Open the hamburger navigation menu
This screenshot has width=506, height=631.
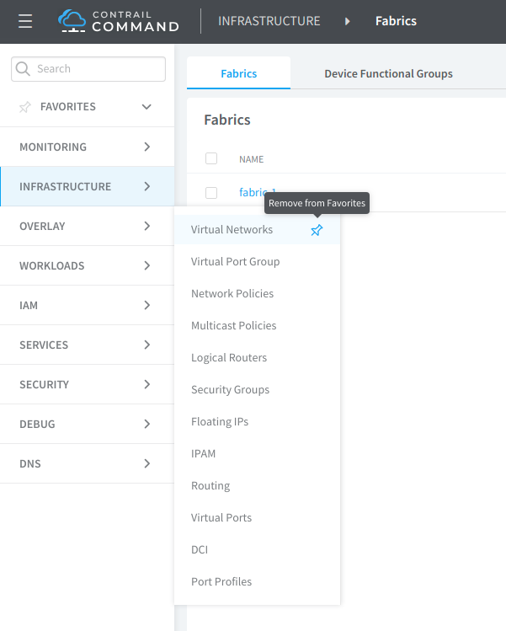[x=25, y=21]
